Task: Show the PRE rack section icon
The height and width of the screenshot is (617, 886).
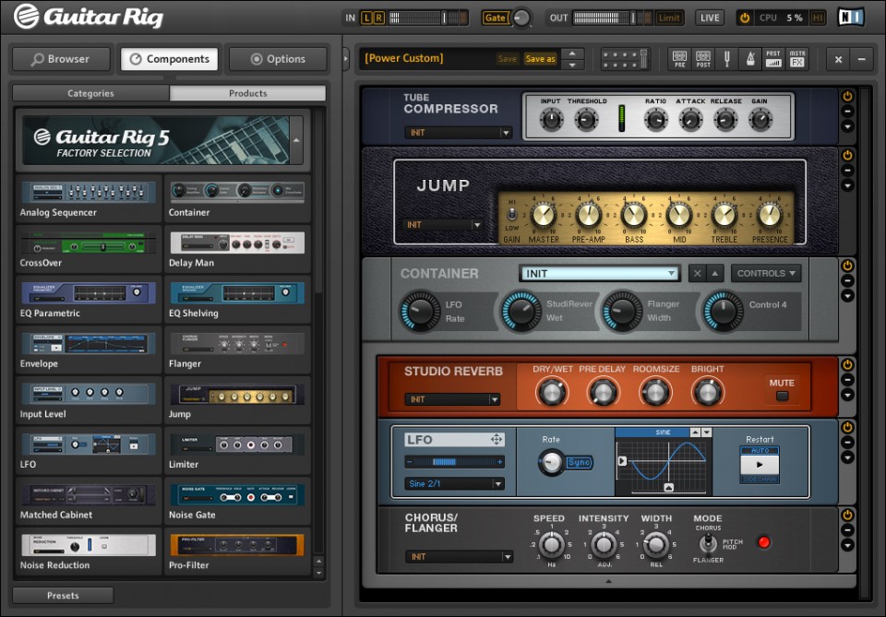Action: [679, 59]
